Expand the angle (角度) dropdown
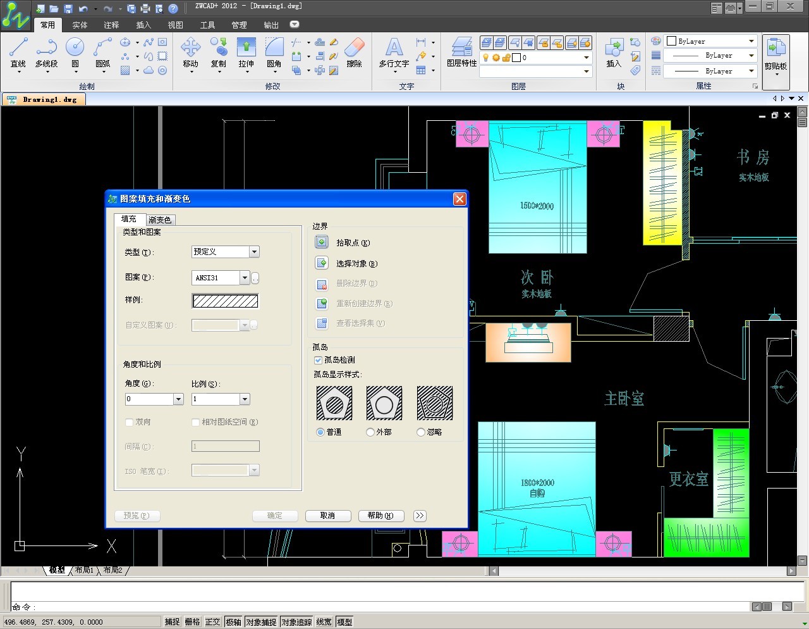The height and width of the screenshot is (629, 809). click(x=178, y=399)
